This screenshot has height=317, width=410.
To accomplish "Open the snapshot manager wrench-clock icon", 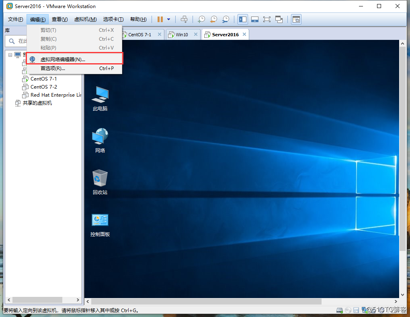I will pyautogui.click(x=225, y=19).
